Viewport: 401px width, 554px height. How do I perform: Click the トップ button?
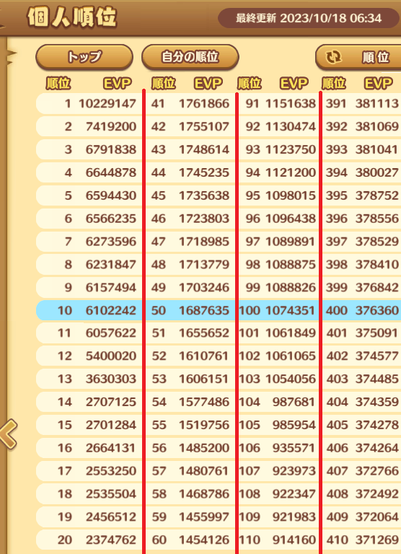click(x=84, y=57)
